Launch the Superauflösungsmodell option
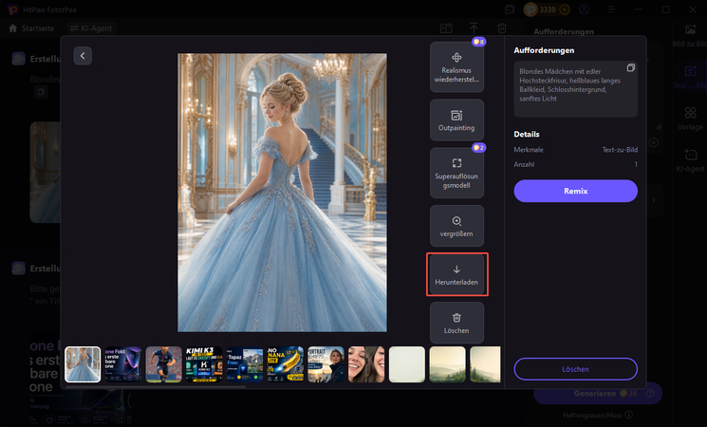 [456, 173]
